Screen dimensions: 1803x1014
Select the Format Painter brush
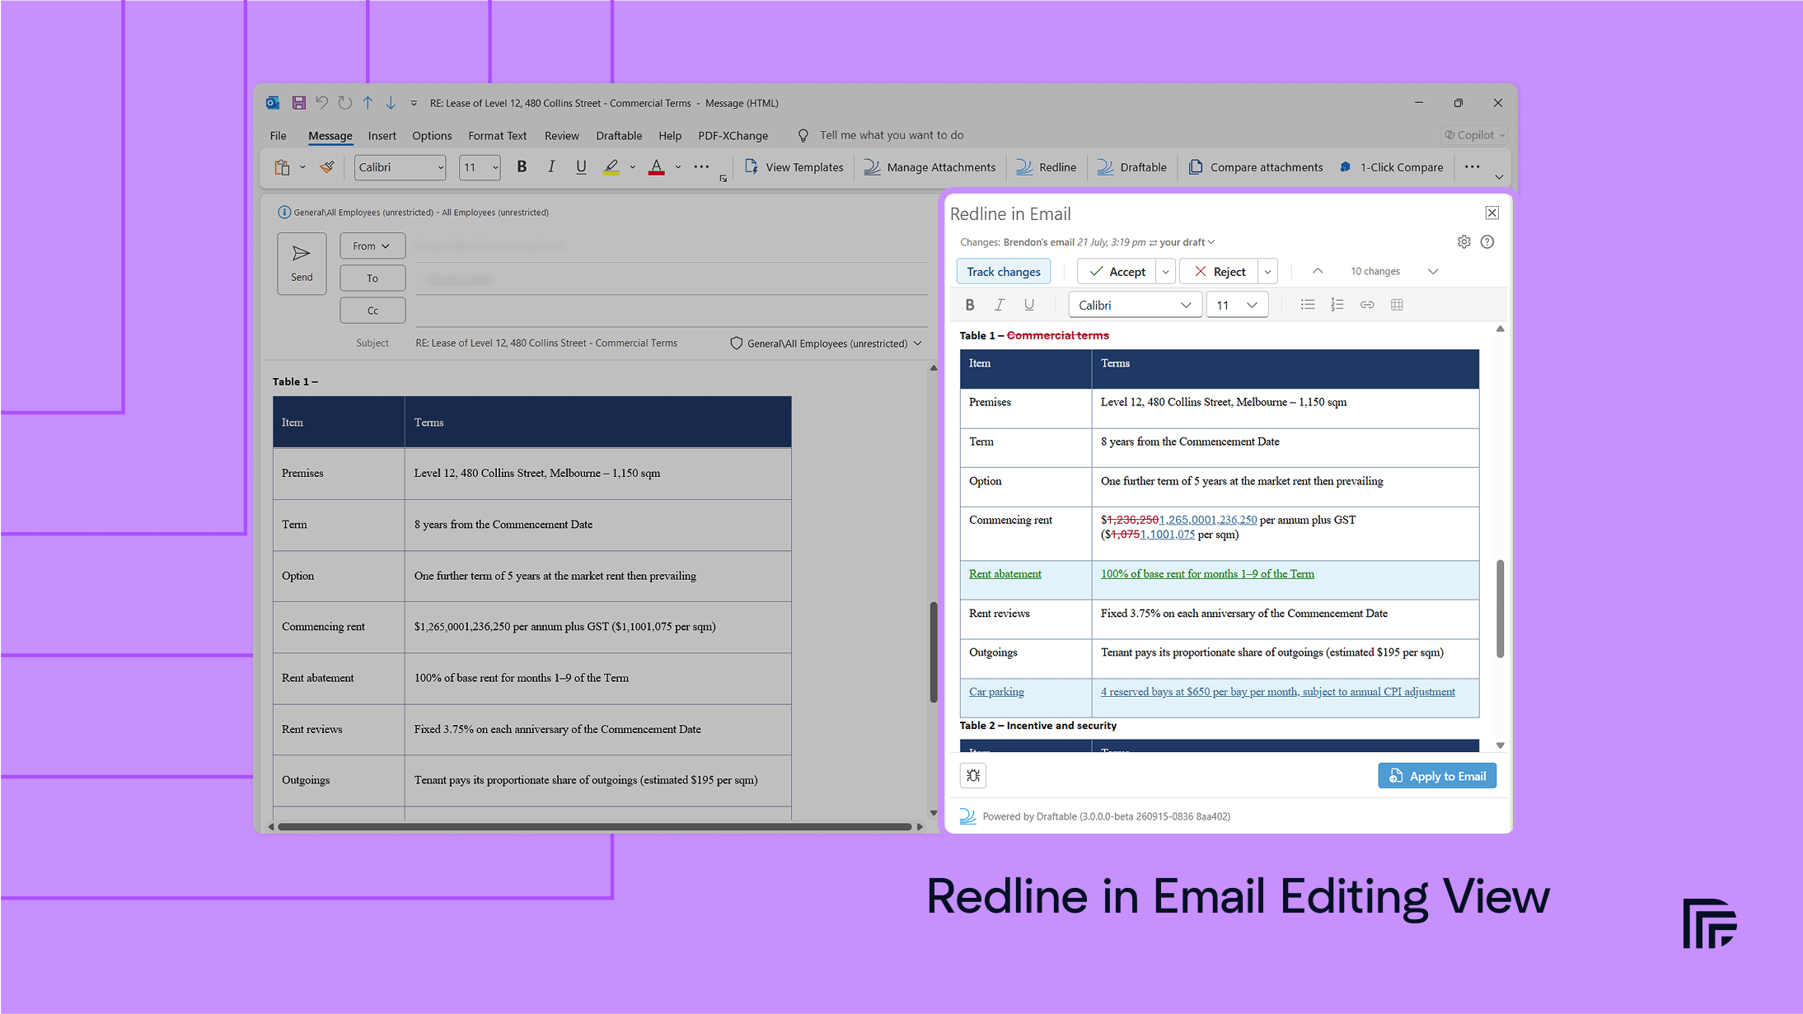327,167
